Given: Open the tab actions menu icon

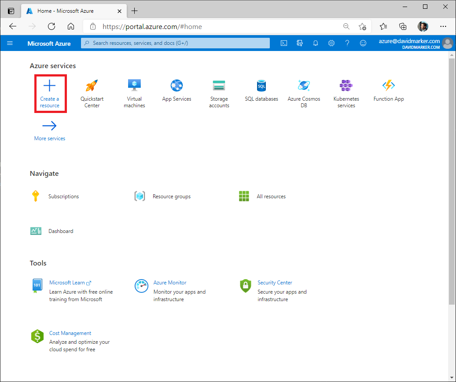Looking at the screenshot, I should (x=11, y=11).
